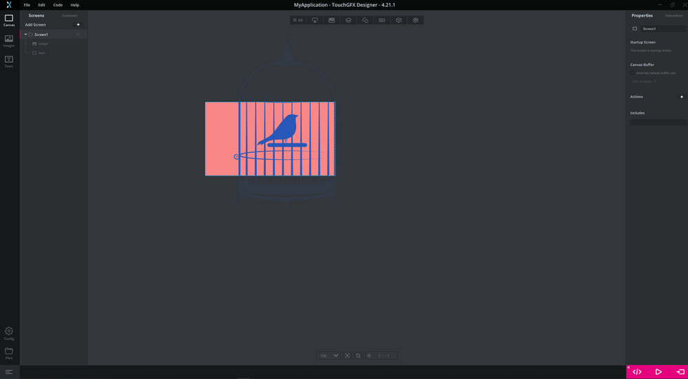
Task: Open the Images view in left sidebar
Action: [x=9, y=41]
